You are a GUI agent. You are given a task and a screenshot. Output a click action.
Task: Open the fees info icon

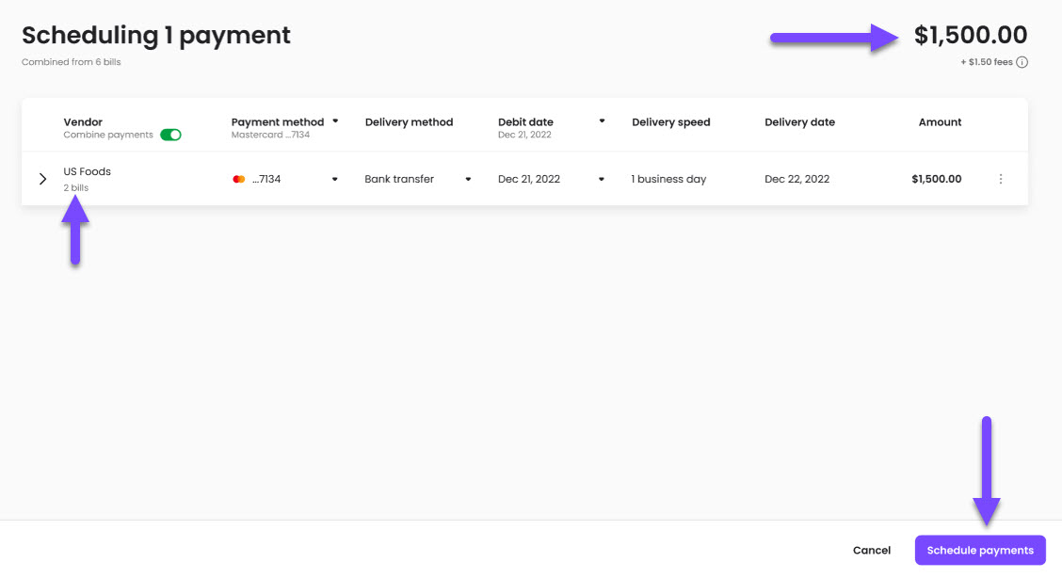1022,62
